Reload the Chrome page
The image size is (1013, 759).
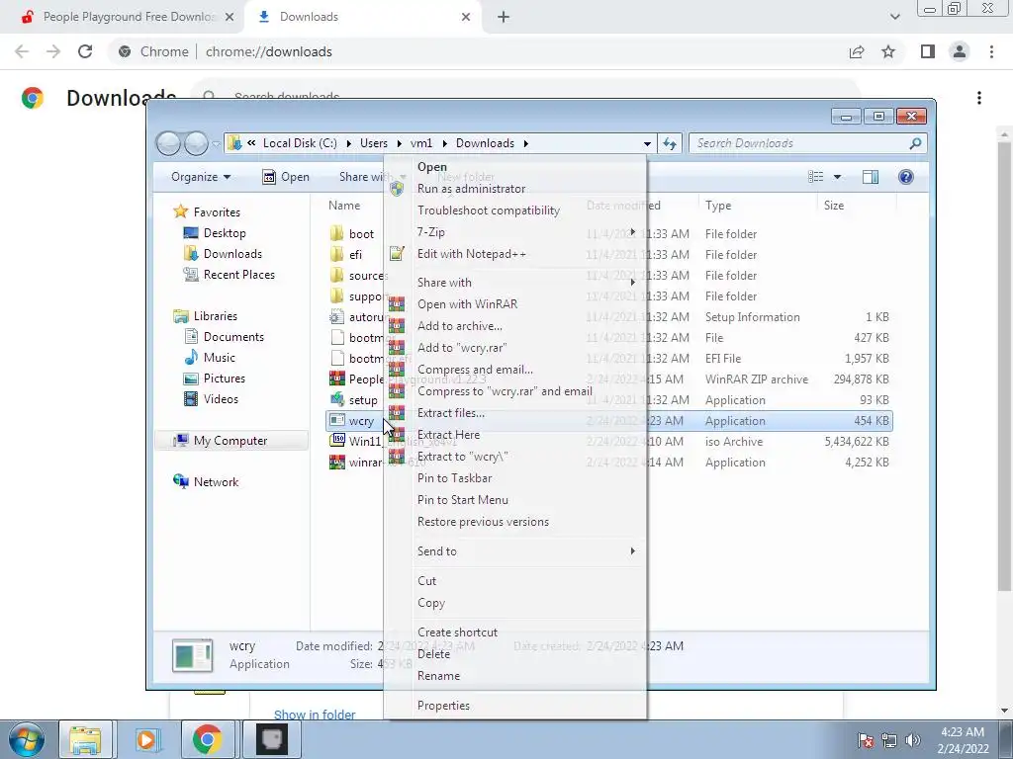click(85, 51)
